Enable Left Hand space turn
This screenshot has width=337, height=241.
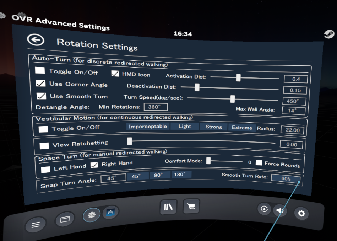pos(45,170)
